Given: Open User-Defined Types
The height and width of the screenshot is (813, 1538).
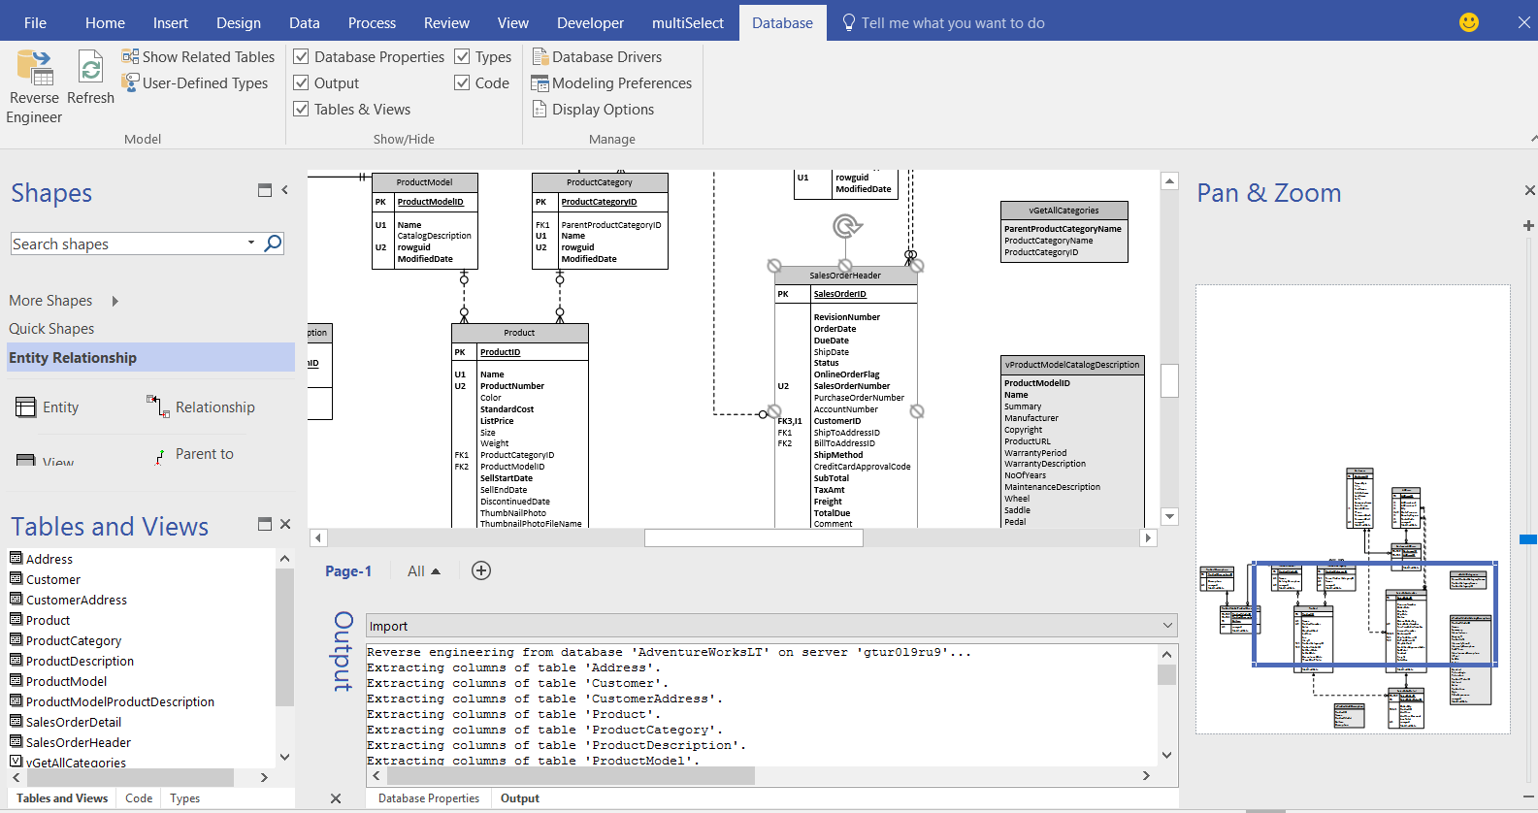Looking at the screenshot, I should 195,83.
